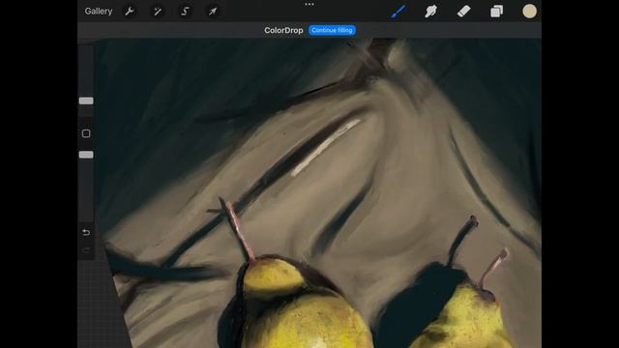Activate the Transform arrow tool
This screenshot has width=619, height=348.
pos(213,12)
